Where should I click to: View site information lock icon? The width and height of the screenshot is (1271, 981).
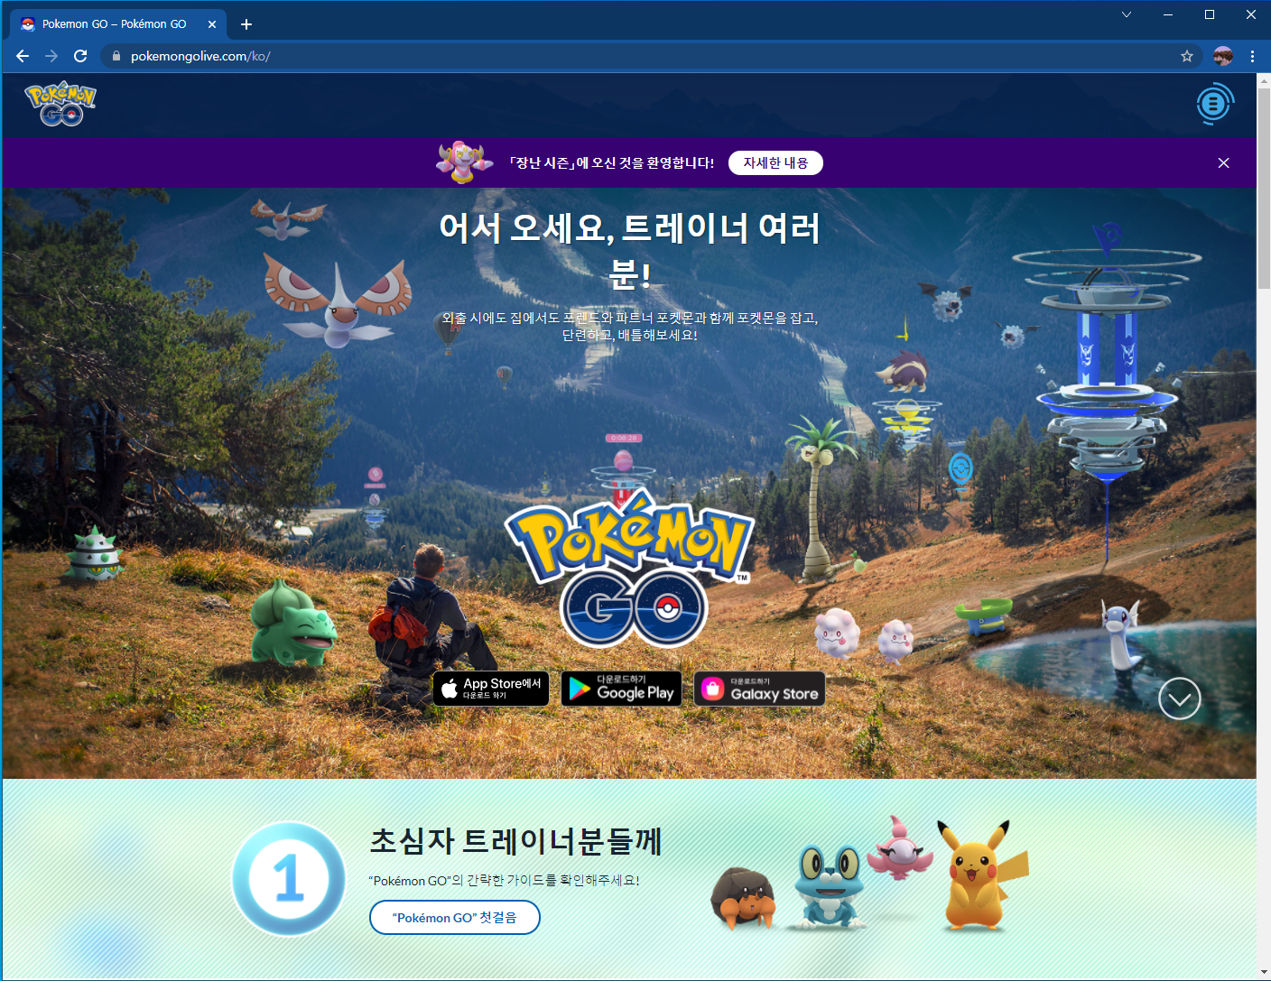tap(116, 56)
